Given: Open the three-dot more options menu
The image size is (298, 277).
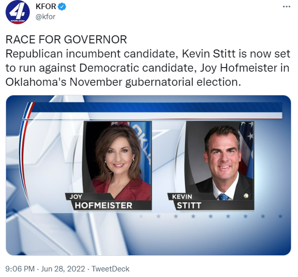Looking at the screenshot, I should coord(286,7).
